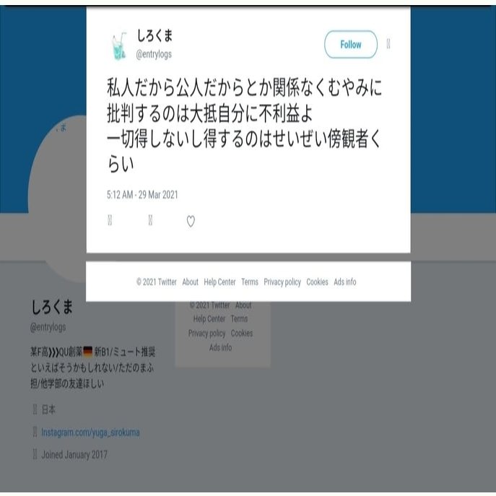Click the link icon beside the Instagram URL
This screenshot has height=496, width=496.
(35, 432)
